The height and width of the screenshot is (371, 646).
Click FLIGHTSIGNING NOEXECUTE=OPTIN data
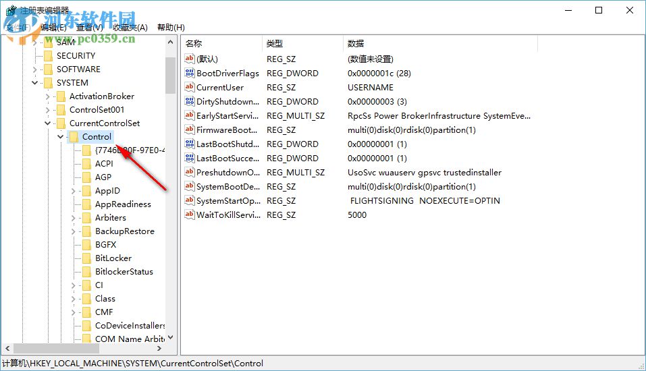(x=425, y=200)
